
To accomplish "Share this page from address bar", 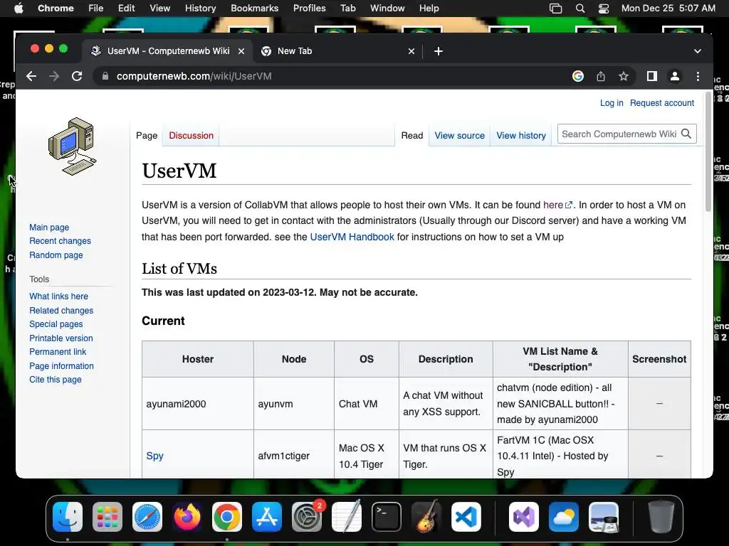I will click(601, 76).
